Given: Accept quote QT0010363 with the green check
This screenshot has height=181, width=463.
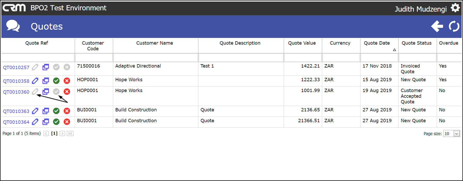Looking at the screenshot, I should (x=56, y=111).
